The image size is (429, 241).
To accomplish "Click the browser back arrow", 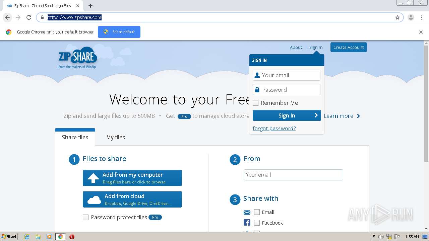I will tap(7, 17).
